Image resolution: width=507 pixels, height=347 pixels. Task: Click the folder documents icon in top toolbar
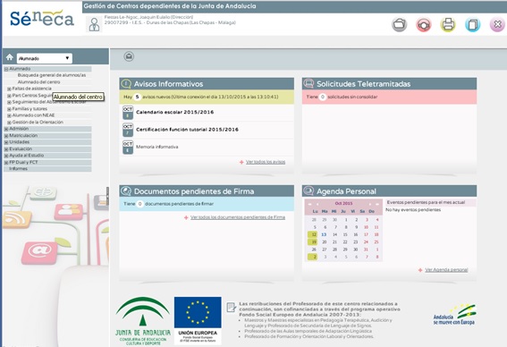pyautogui.click(x=400, y=24)
